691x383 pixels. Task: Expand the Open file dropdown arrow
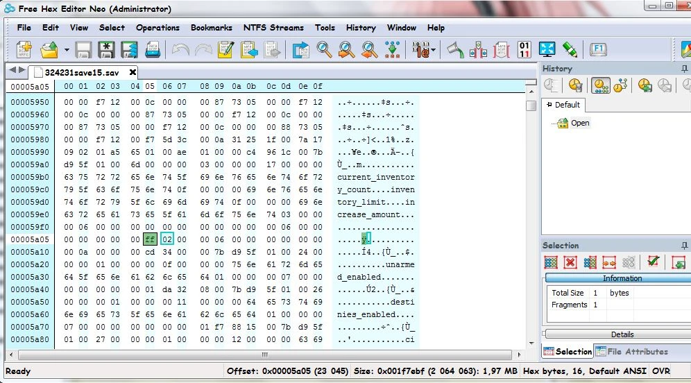coord(67,50)
